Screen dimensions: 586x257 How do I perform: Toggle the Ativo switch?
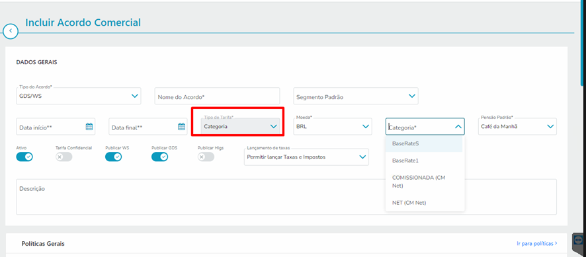pos(24,157)
